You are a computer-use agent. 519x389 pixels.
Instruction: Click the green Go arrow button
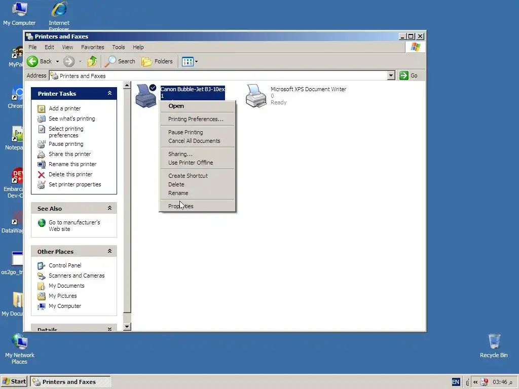[404, 75]
